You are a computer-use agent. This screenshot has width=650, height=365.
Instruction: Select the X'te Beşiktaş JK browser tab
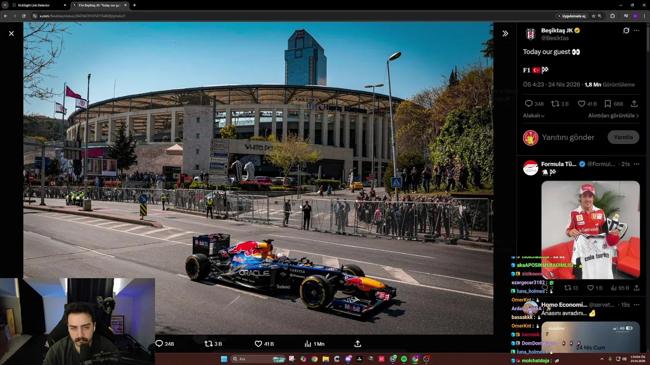click(x=99, y=5)
